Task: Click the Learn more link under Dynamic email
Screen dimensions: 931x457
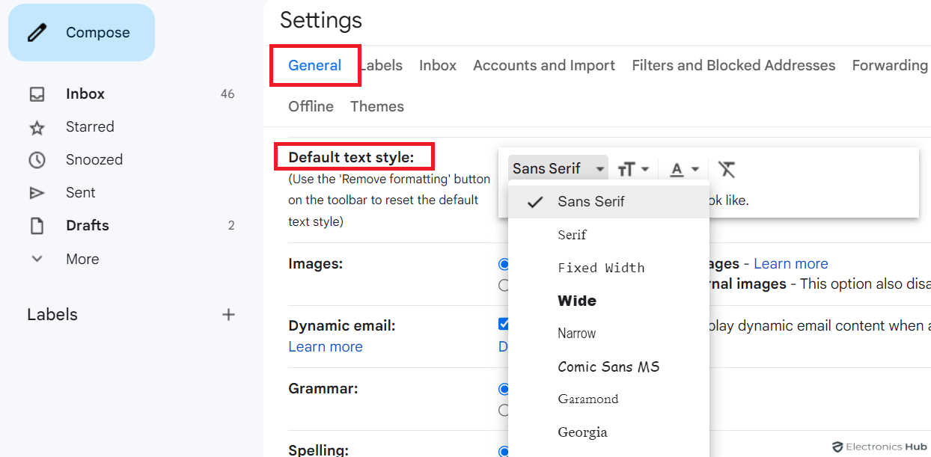Action: [325, 346]
